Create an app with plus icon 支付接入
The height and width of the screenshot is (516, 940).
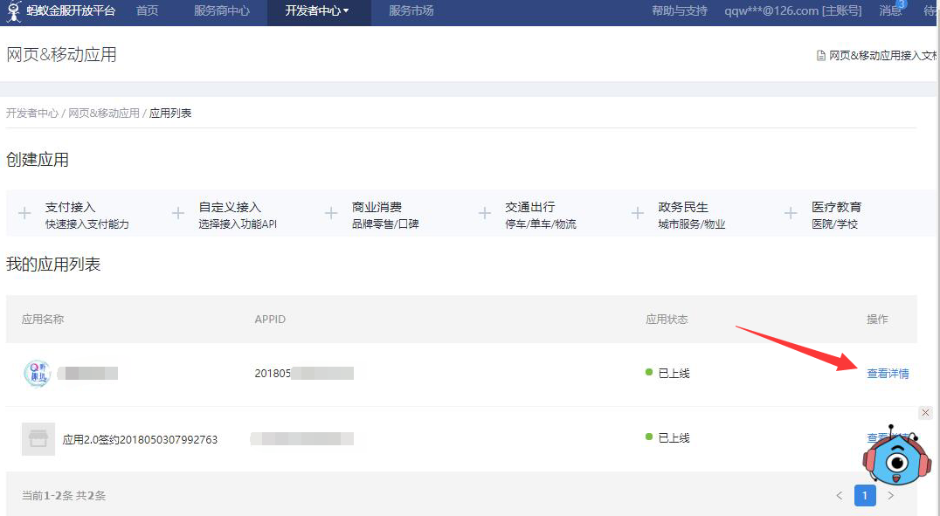pyautogui.click(x=25, y=214)
